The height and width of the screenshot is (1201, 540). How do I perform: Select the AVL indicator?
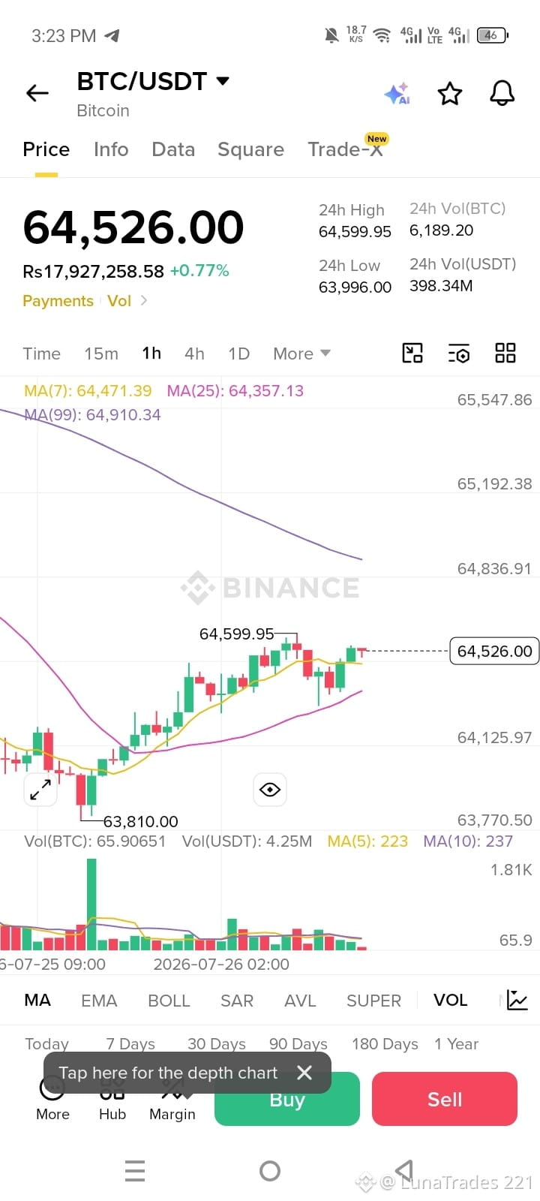300,1001
